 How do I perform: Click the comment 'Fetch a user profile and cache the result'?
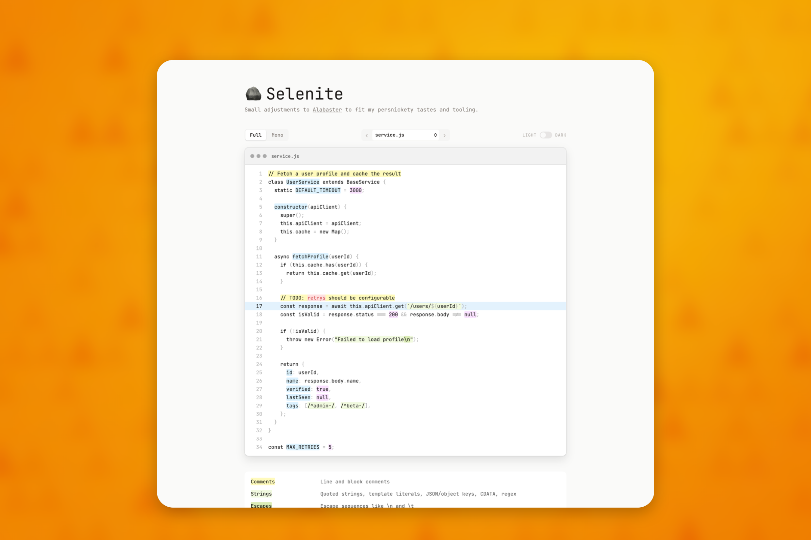coord(335,173)
